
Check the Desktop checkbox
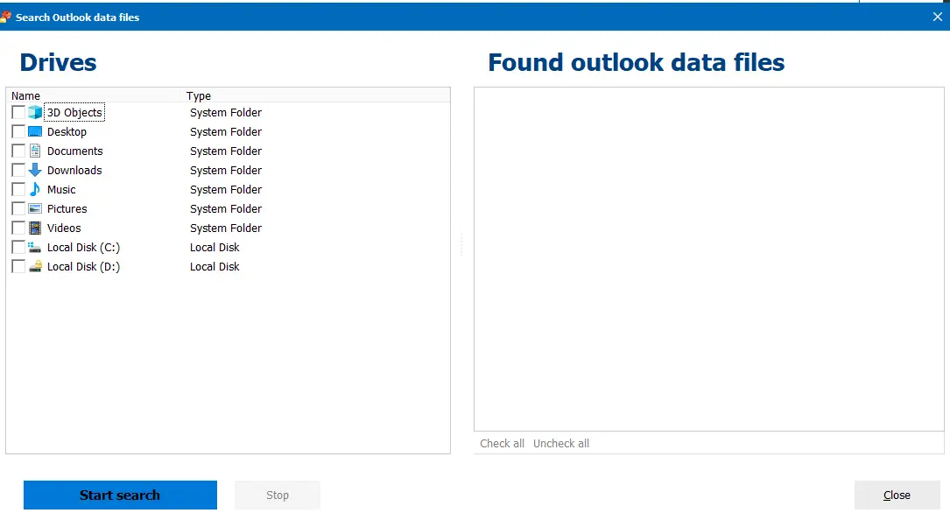18,131
